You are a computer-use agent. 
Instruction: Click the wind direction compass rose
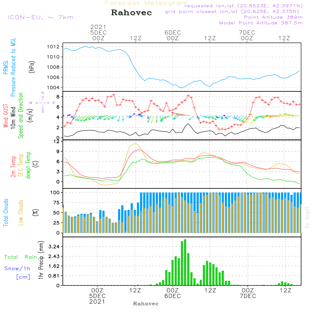(x=43, y=103)
